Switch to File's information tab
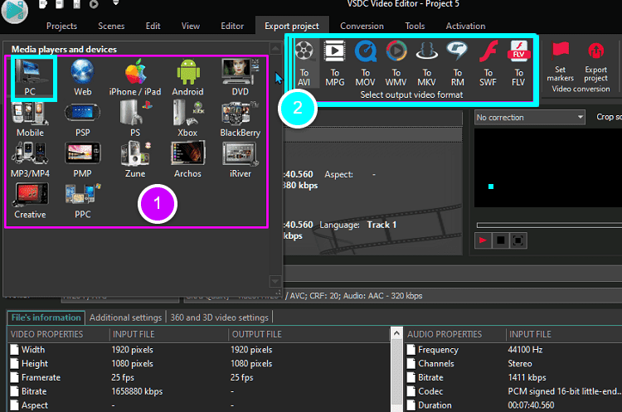The height and width of the screenshot is (412, 622). [x=46, y=317]
